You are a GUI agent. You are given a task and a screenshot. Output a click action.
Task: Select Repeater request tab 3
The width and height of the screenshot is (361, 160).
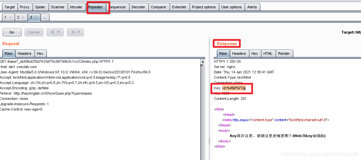click(x=31, y=17)
